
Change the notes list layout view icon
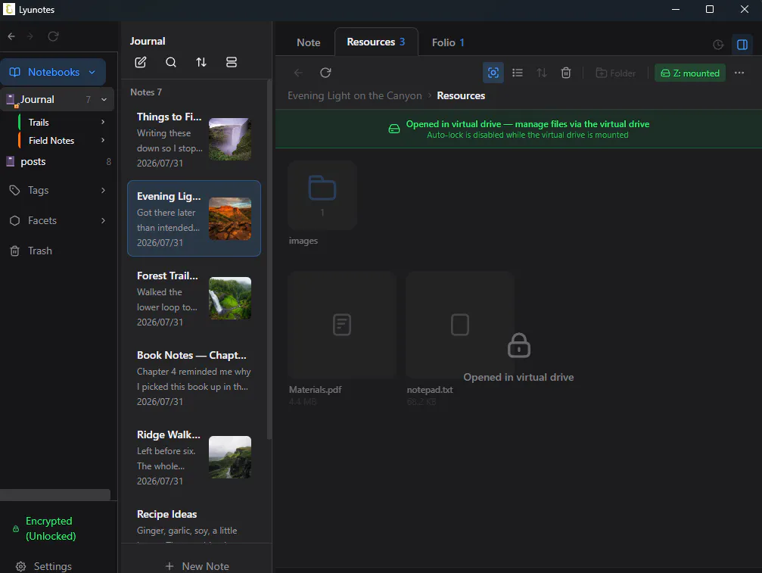(x=232, y=62)
